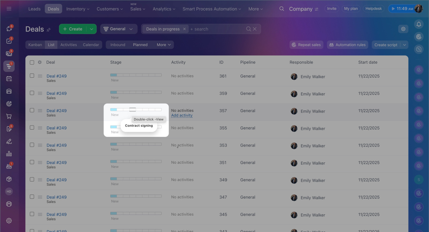Switch to the Kanban view tab

(x=35, y=45)
